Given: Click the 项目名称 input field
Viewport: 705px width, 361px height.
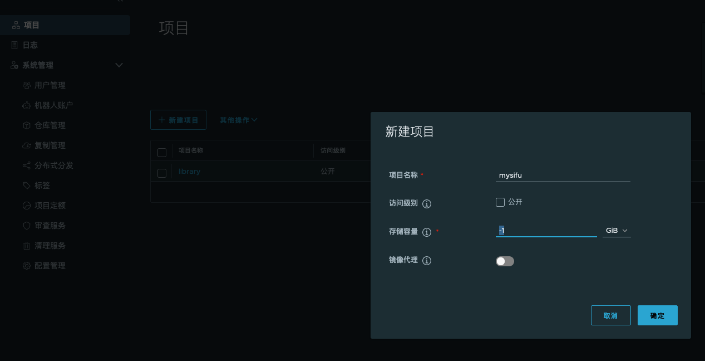Looking at the screenshot, I should tap(563, 175).
